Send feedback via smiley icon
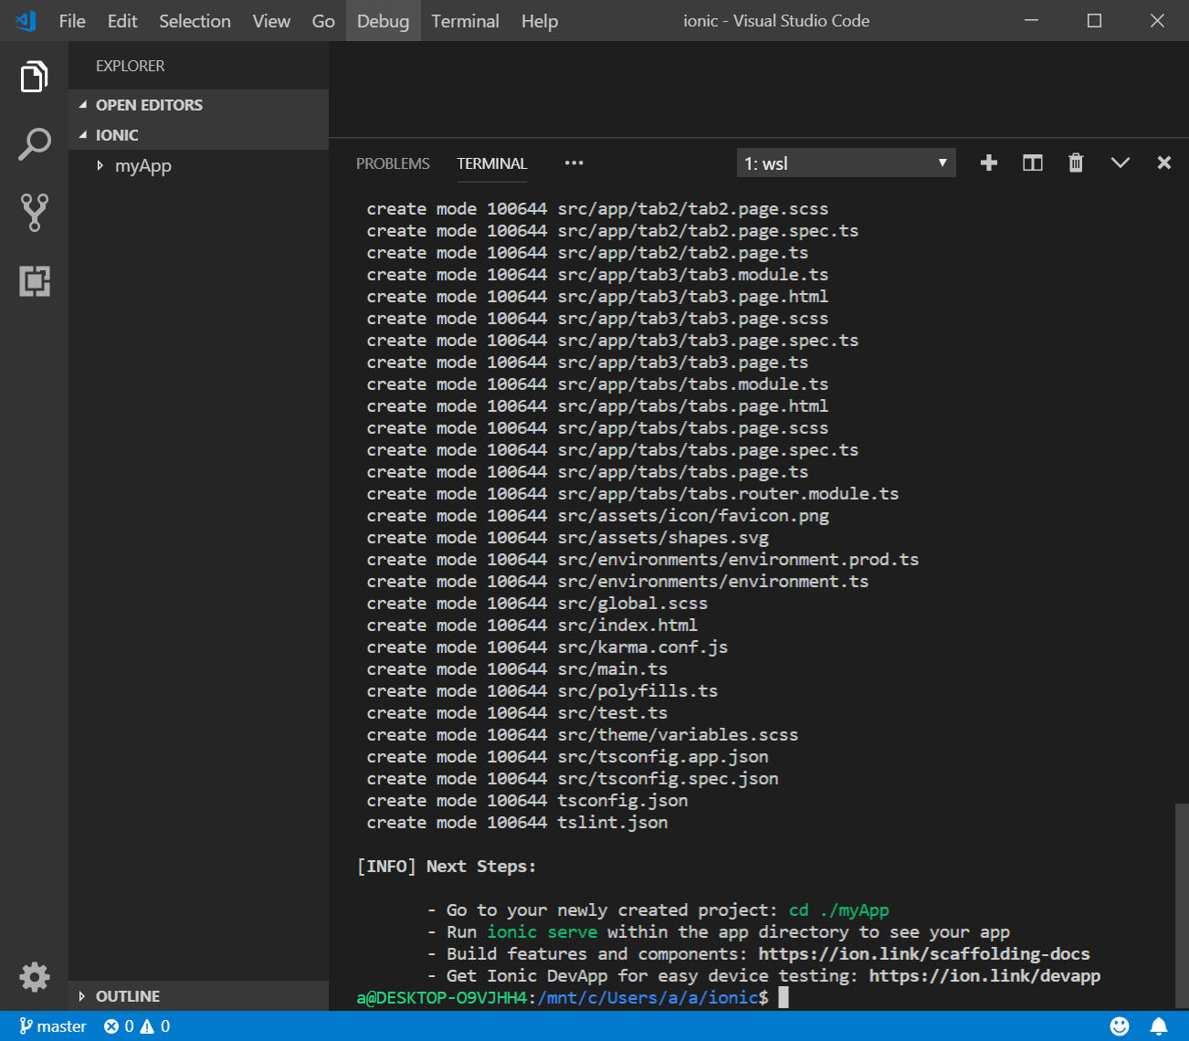Image resolution: width=1189 pixels, height=1041 pixels. (x=1119, y=1026)
